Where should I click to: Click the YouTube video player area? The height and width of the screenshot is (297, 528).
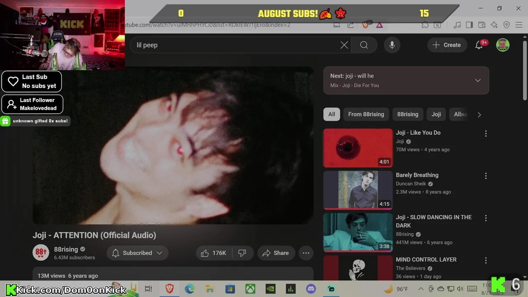(173, 145)
